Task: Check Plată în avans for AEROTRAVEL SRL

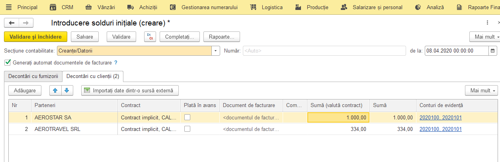Action: click(187, 129)
